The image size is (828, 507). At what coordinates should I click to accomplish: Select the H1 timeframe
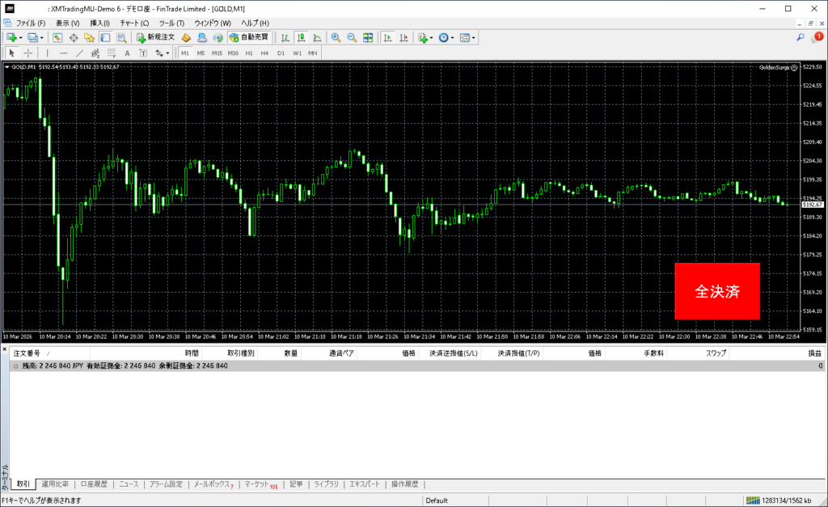(x=249, y=53)
